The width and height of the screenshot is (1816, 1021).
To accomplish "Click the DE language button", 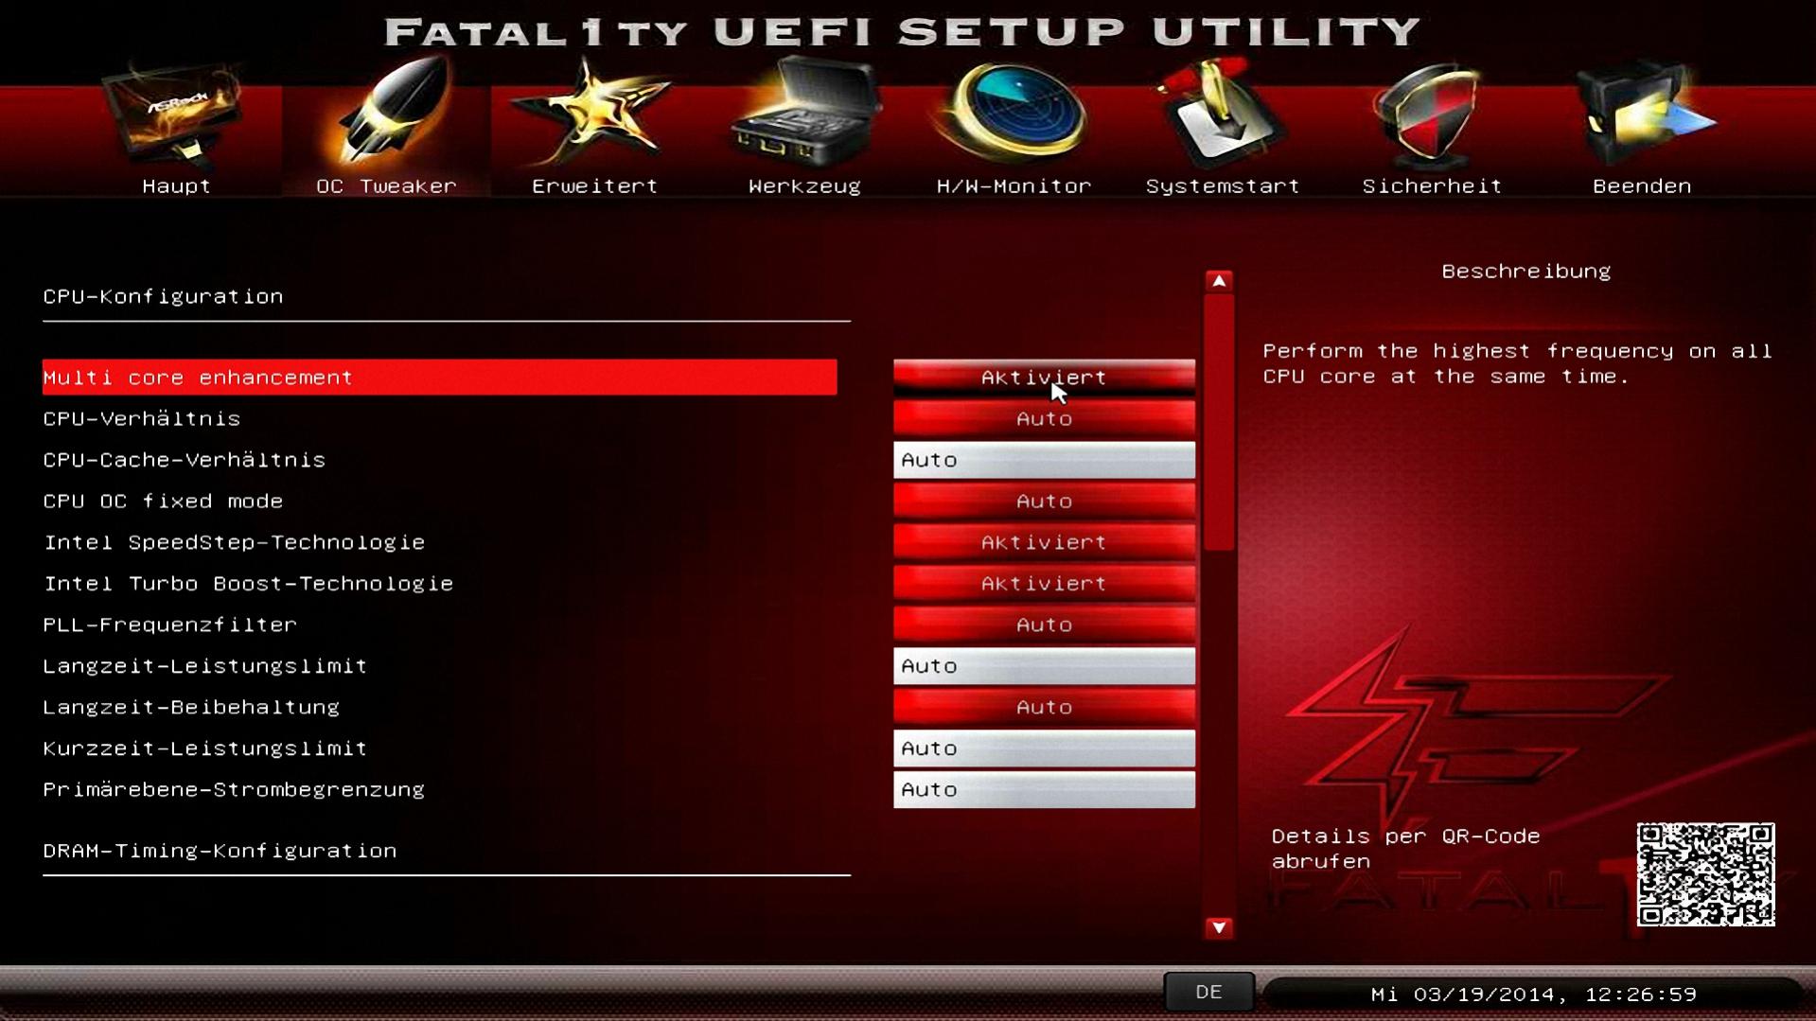I will pyautogui.click(x=1208, y=992).
